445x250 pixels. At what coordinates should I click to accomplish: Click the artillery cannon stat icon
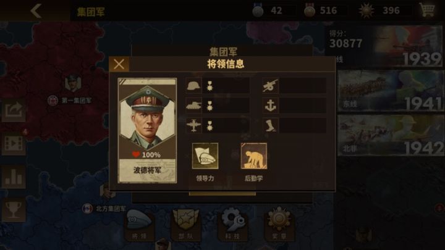click(271, 86)
